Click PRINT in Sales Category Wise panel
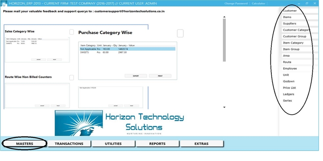The width and height of the screenshot is (323, 161). [55, 60]
